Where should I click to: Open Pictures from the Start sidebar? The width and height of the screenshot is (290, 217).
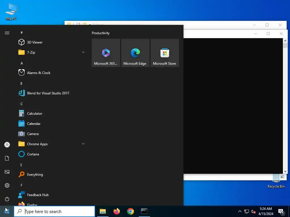tap(7, 172)
